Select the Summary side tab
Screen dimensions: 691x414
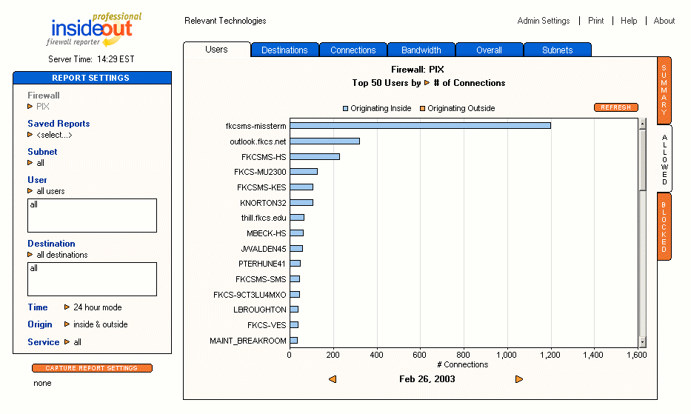(x=664, y=88)
